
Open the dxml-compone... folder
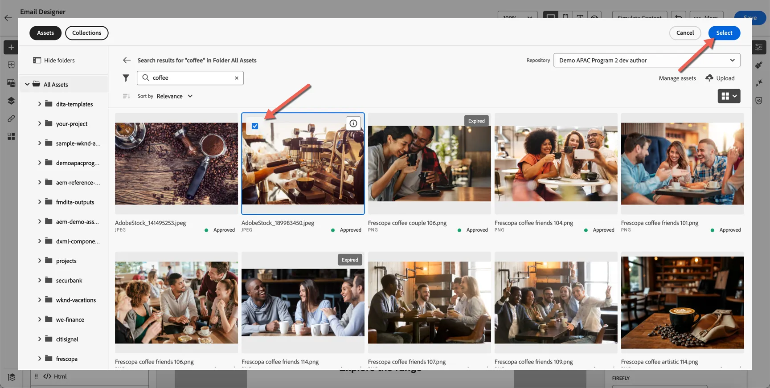[x=78, y=241]
